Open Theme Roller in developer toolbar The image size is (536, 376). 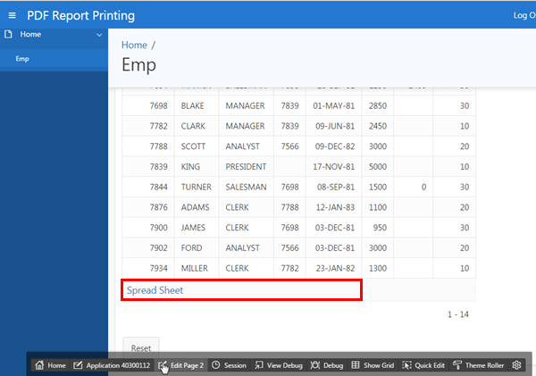pyautogui.click(x=478, y=365)
